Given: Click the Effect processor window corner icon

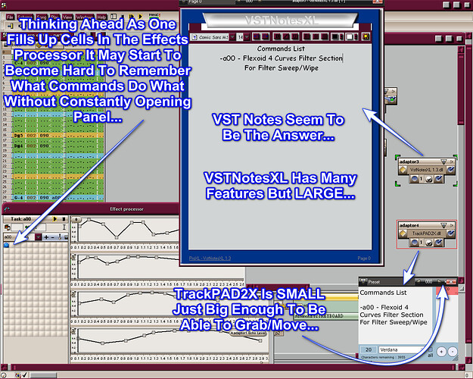Looking at the screenshot, I should 6,209.
